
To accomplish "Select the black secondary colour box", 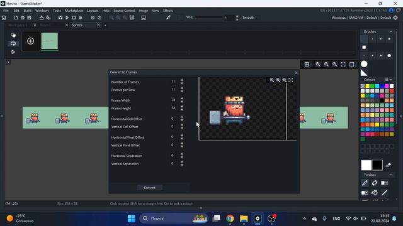I will 377,165.
